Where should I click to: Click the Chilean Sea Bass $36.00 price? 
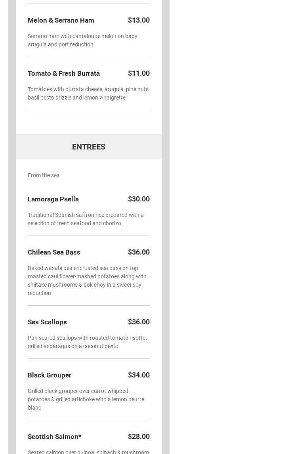pos(139,252)
